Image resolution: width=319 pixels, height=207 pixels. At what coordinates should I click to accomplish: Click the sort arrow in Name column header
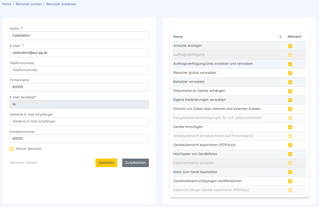pyautogui.click(x=280, y=37)
